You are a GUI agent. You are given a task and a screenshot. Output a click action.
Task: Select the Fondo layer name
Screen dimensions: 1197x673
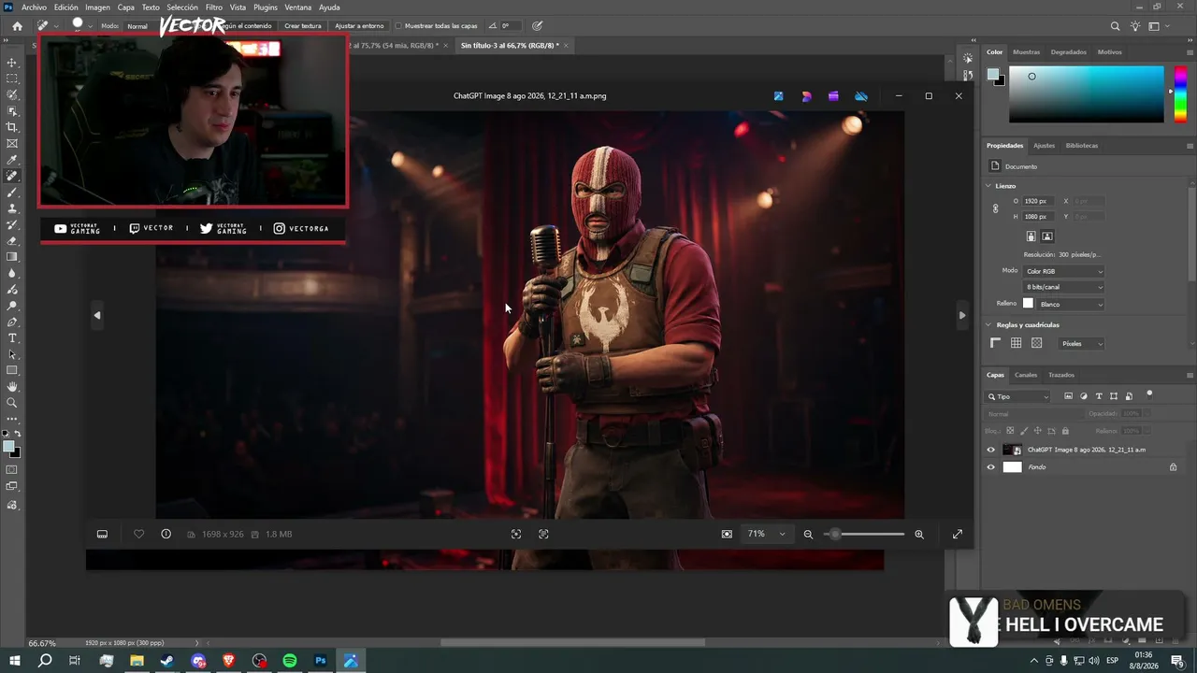1037,467
